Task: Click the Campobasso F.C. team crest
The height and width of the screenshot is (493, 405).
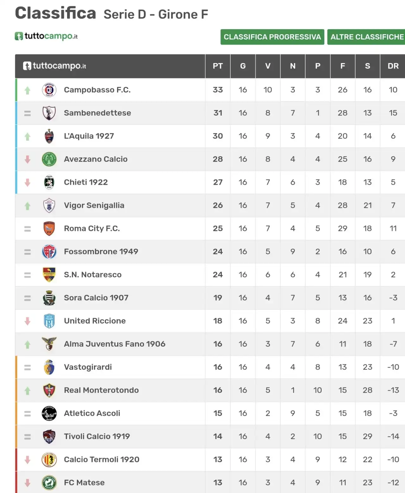Action: click(49, 90)
